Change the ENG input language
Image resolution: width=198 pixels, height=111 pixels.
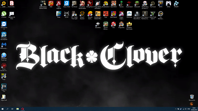click(x=189, y=109)
